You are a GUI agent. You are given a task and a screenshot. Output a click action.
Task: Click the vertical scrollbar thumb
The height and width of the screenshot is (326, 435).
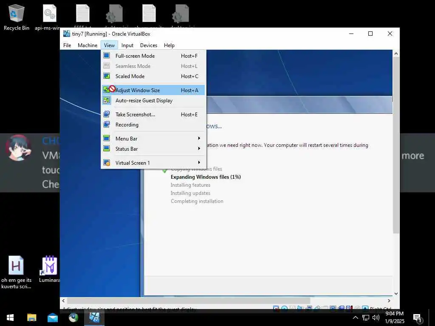coord(396,145)
